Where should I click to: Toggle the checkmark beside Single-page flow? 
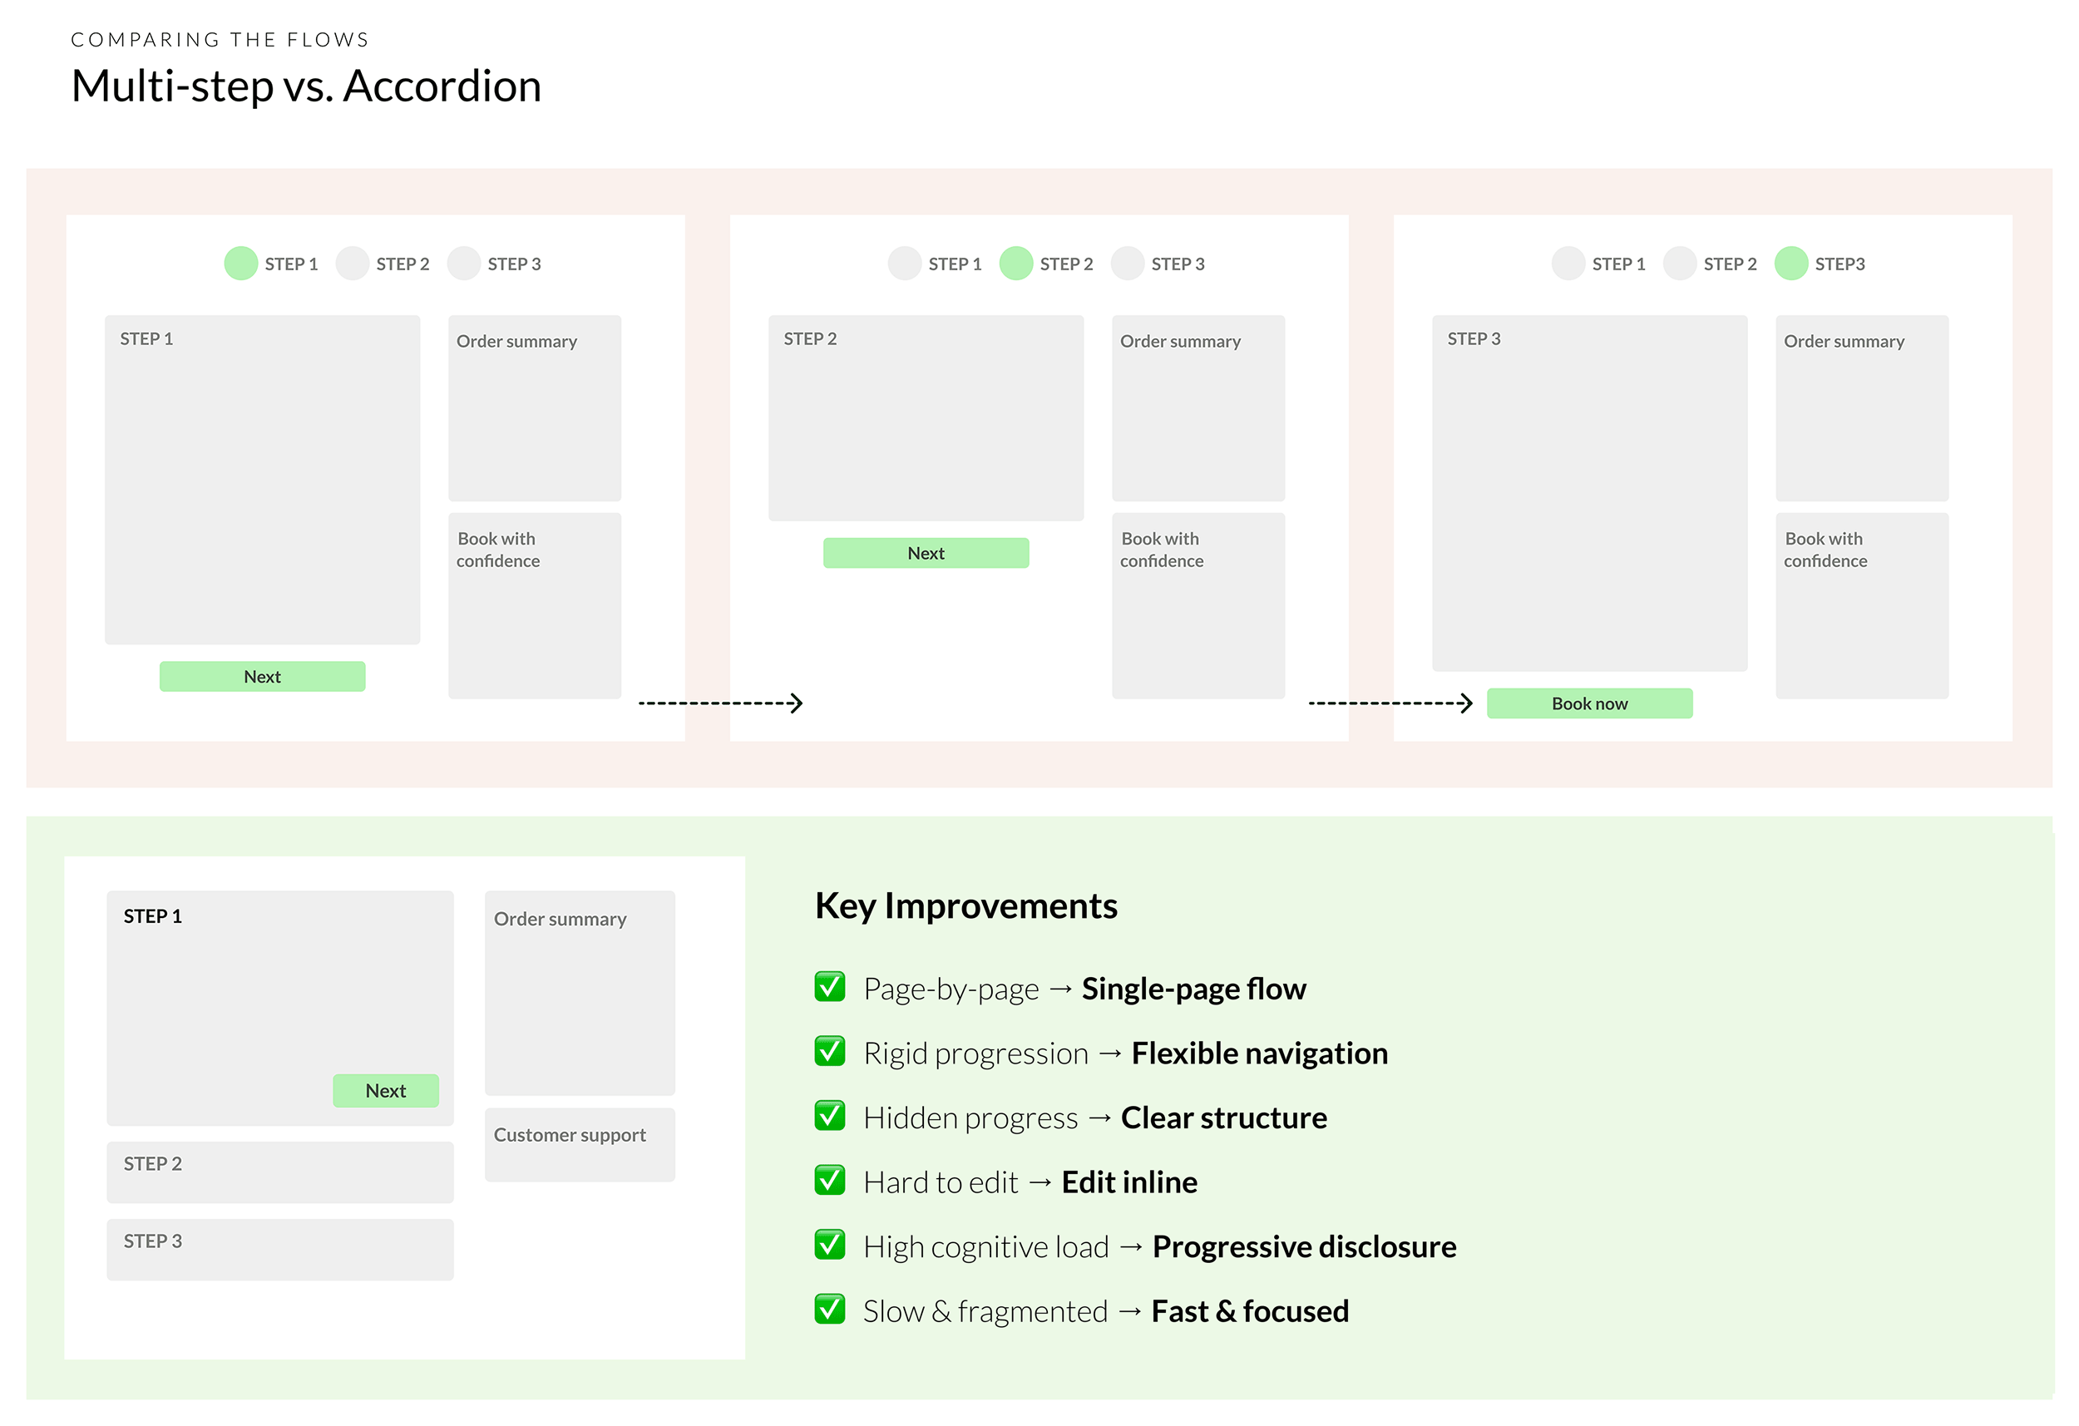point(830,987)
